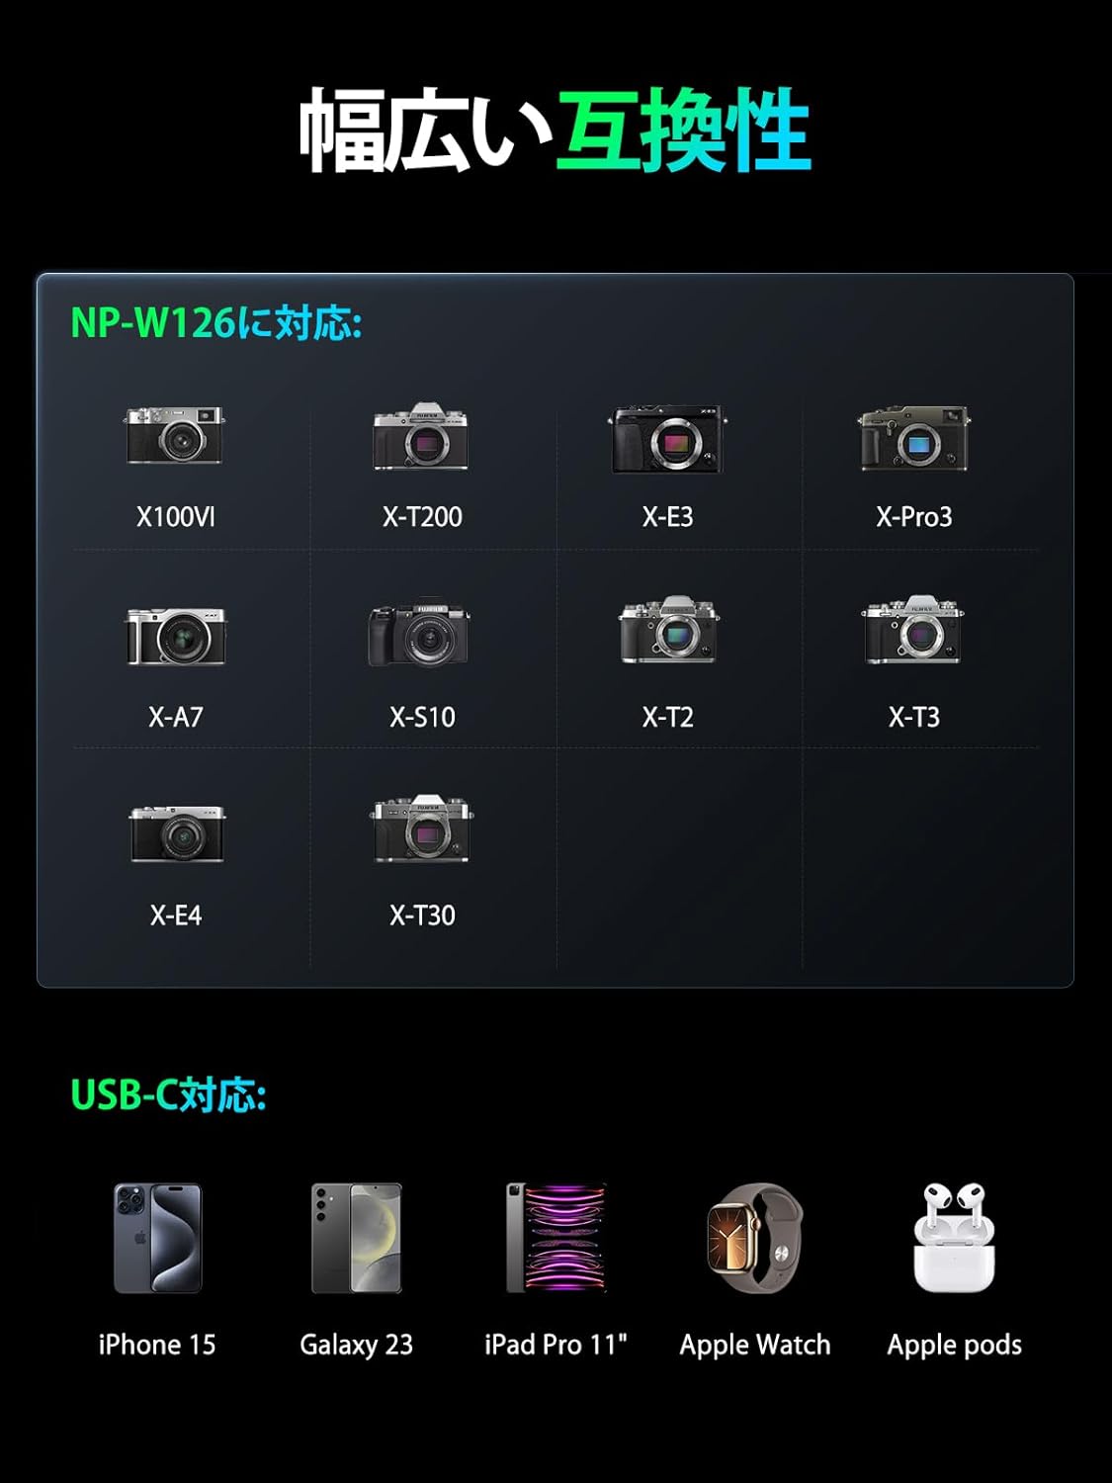This screenshot has width=1112, height=1483.
Task: Click the white AirPods case image
Action: tap(954, 1238)
